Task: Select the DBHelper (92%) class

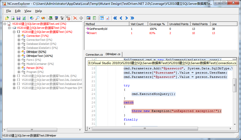Action: pos(36,52)
